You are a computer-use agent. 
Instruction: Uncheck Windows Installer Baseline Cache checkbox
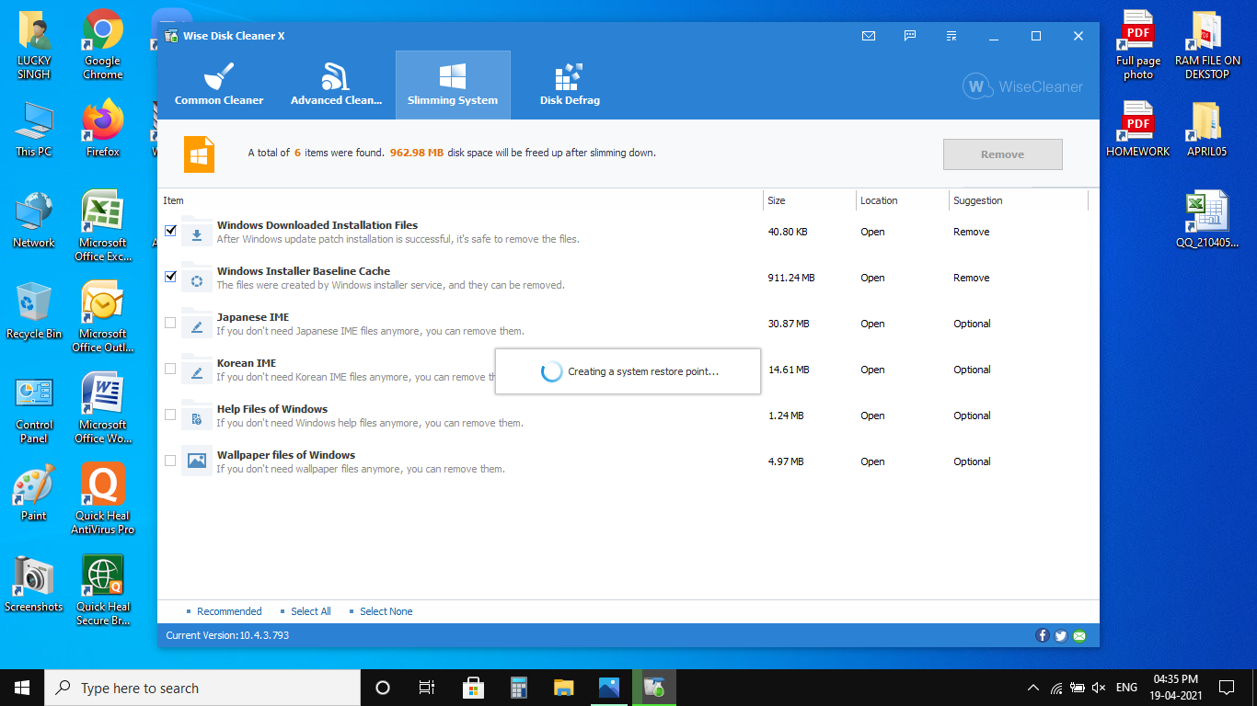click(170, 277)
